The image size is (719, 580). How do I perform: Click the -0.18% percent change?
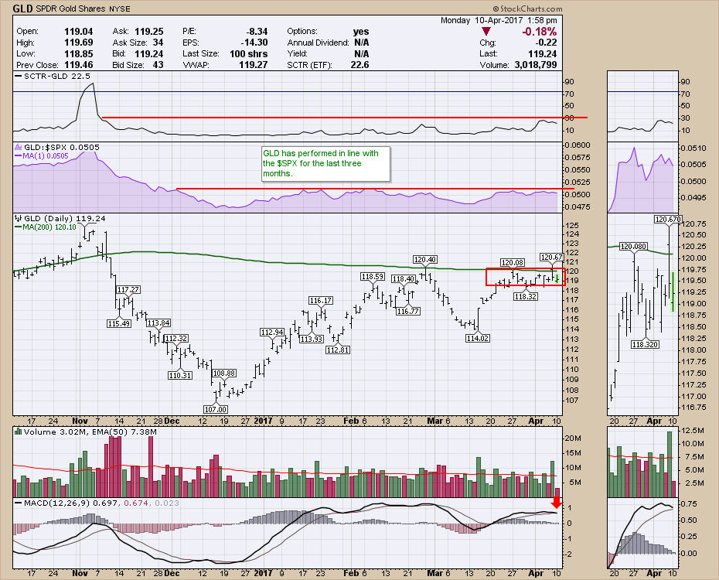pyautogui.click(x=540, y=32)
